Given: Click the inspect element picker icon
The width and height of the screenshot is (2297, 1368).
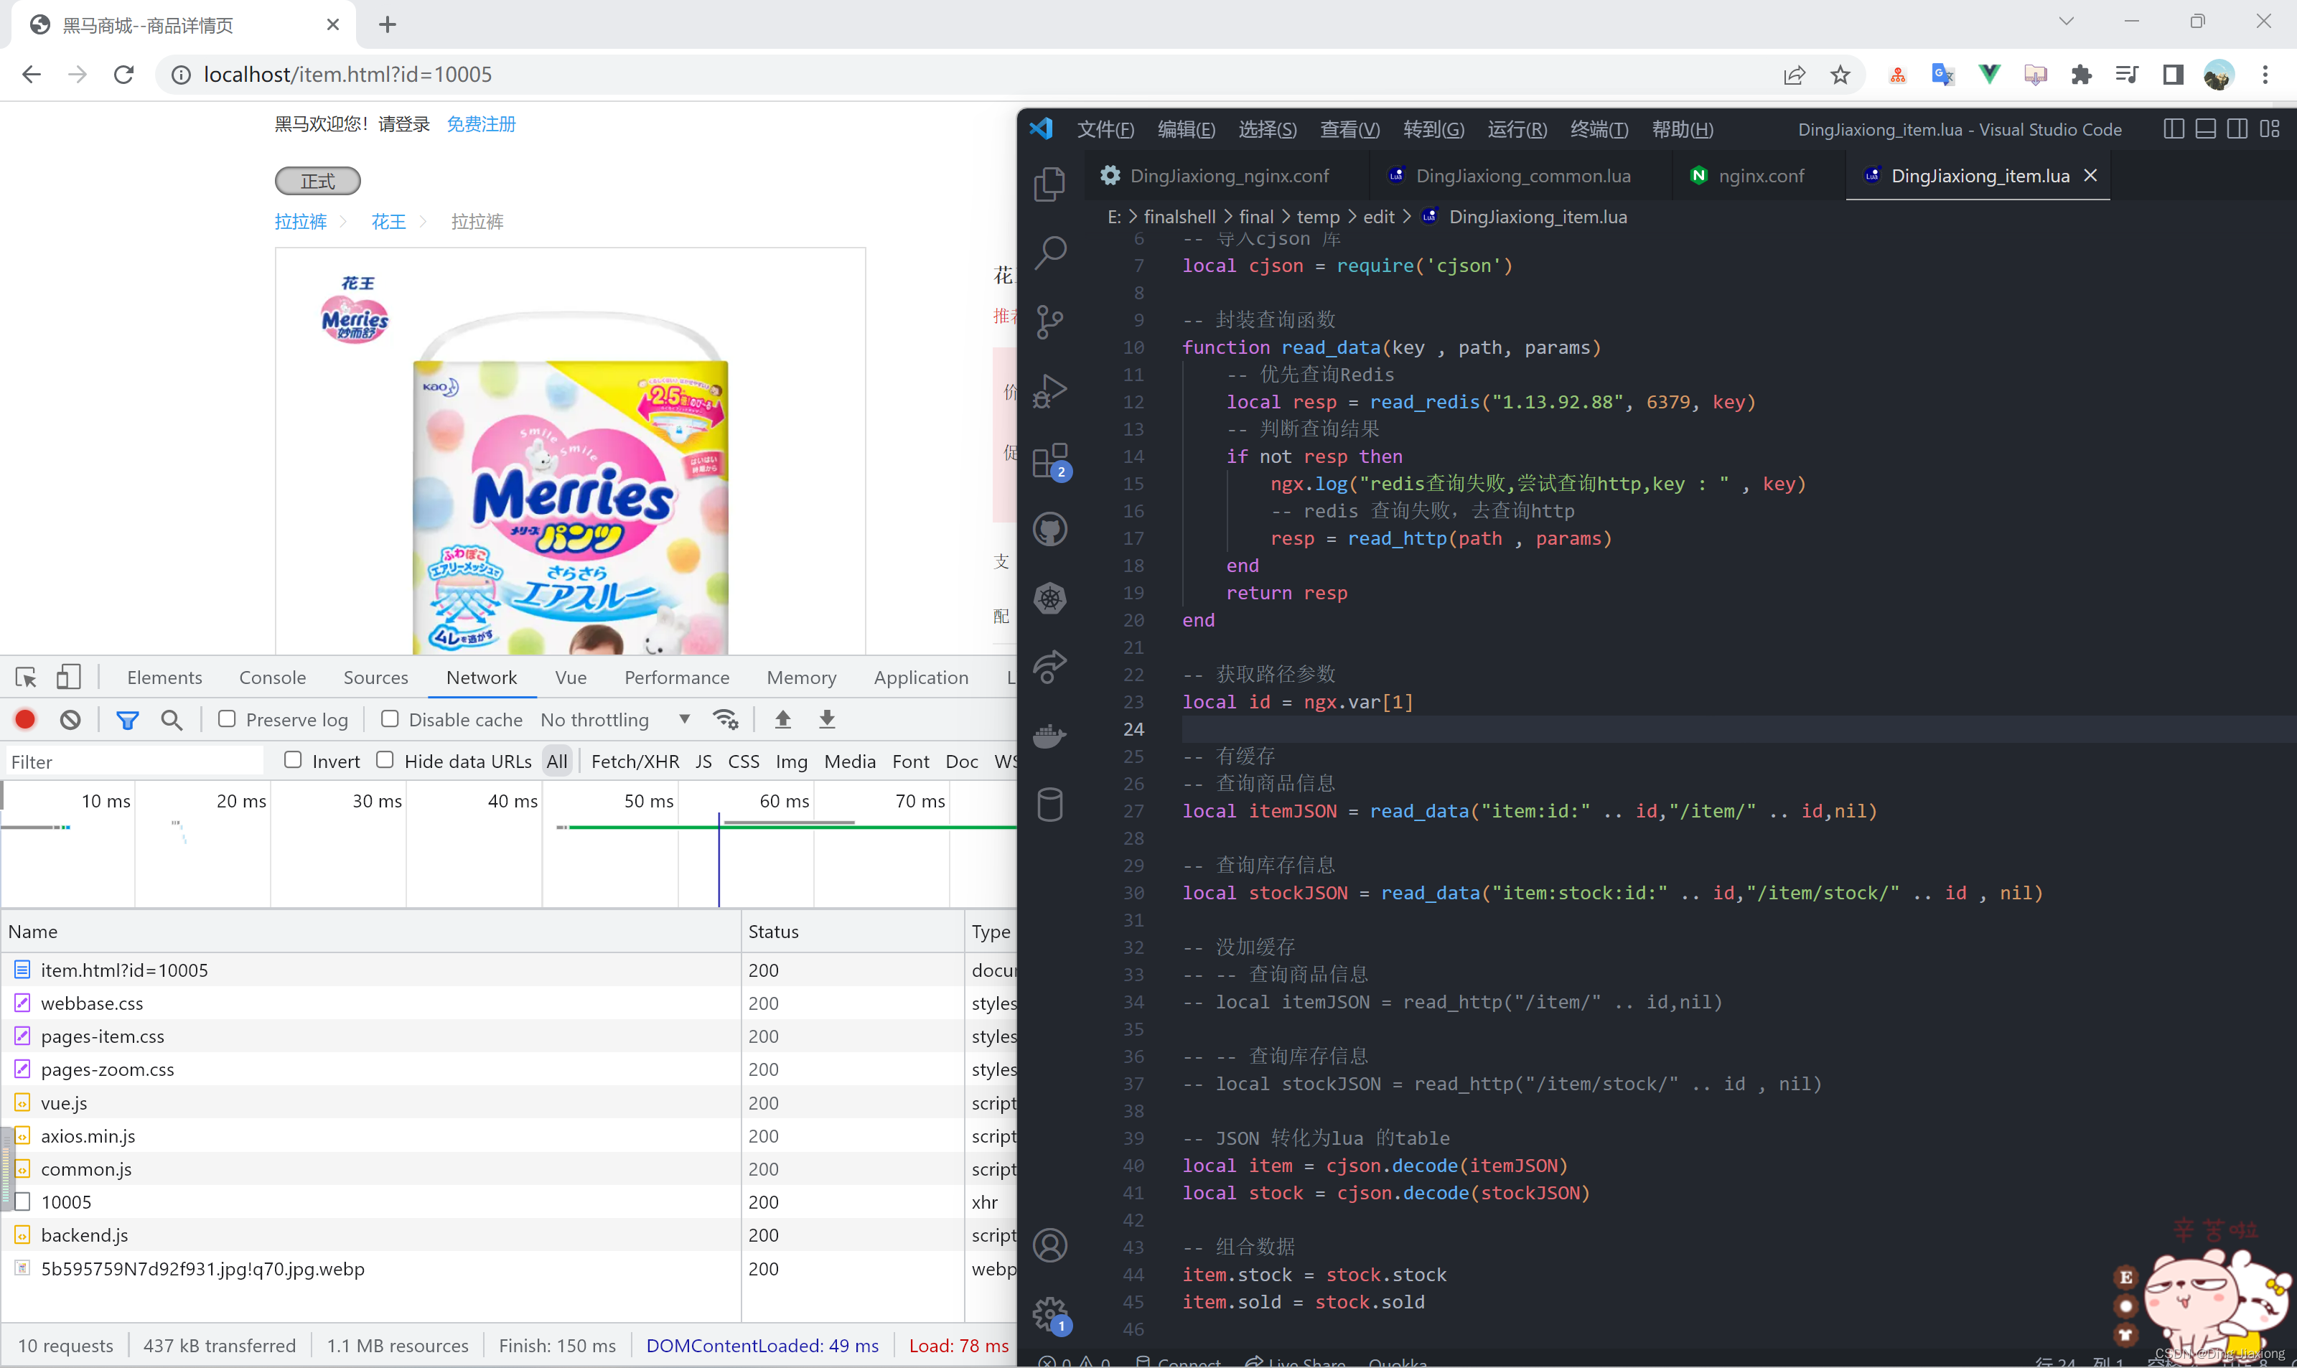Looking at the screenshot, I should (x=26, y=678).
